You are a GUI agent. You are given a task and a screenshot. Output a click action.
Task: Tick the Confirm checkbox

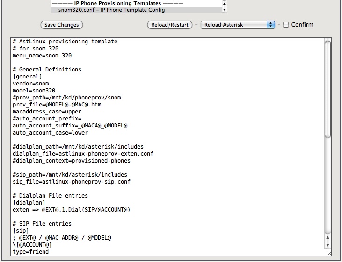286,25
